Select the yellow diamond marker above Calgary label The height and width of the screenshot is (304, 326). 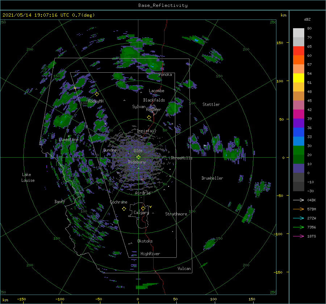[x=143, y=208]
